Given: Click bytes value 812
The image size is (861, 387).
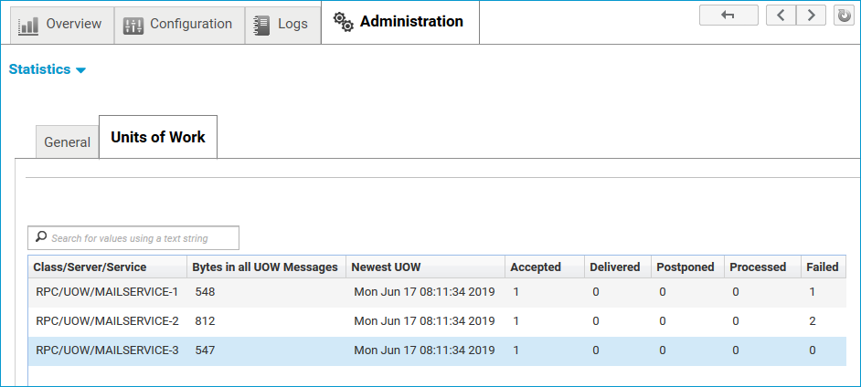Looking at the screenshot, I should tap(205, 321).
